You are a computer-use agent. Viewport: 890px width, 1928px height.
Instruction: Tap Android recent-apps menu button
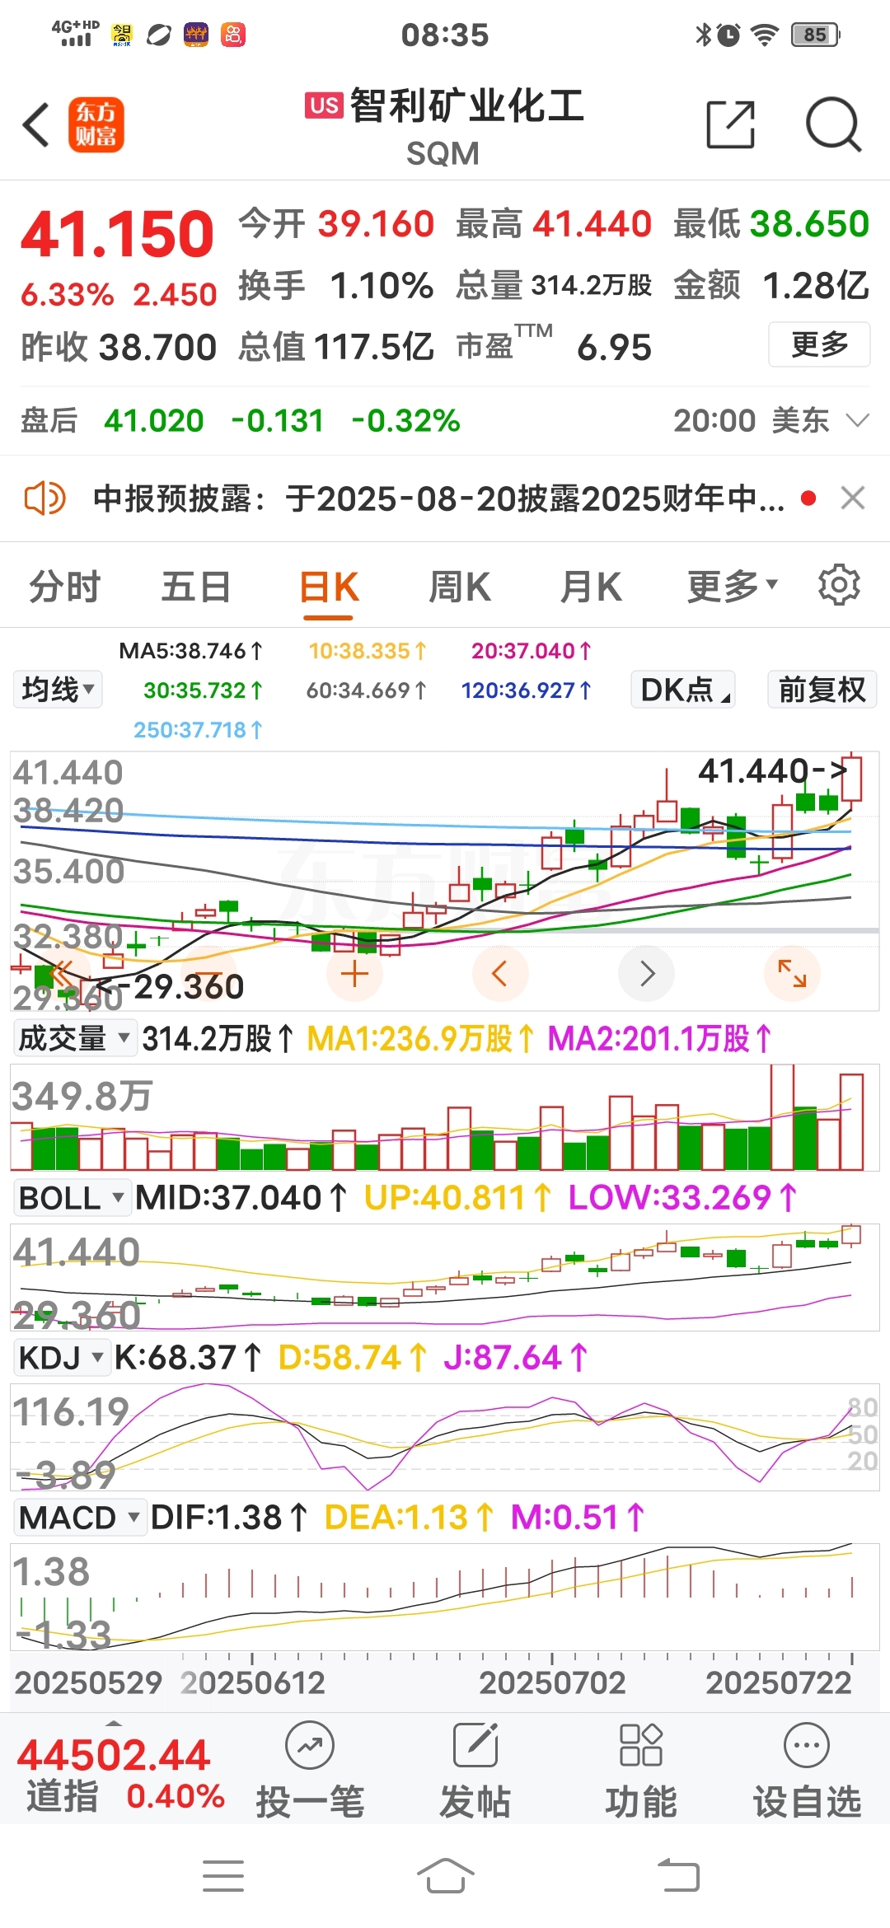pyautogui.click(x=223, y=1875)
